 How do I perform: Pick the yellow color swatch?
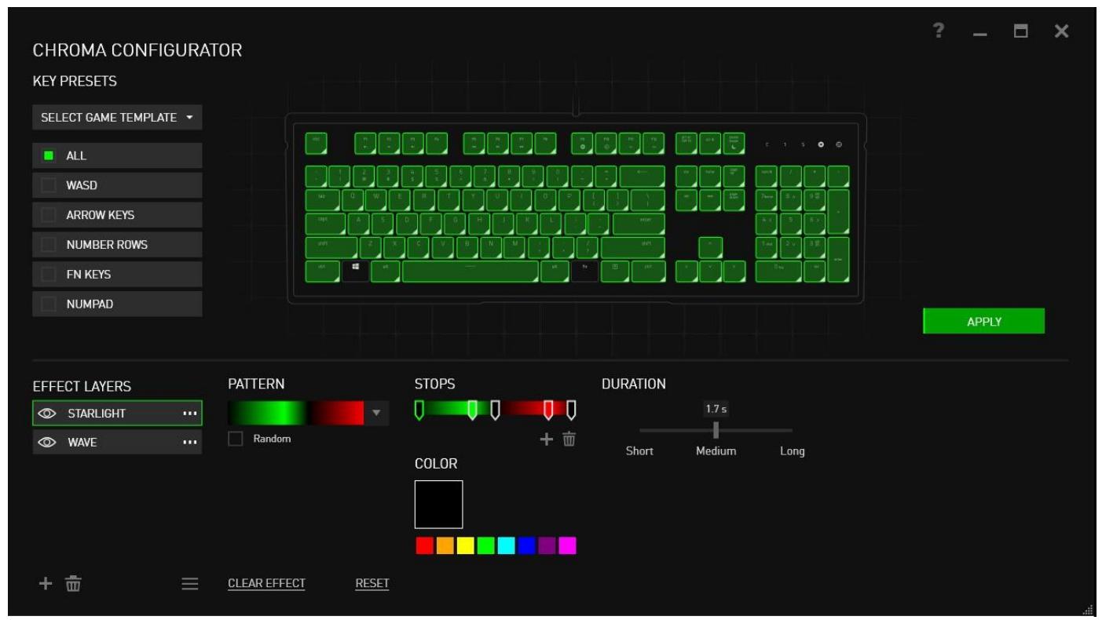click(x=466, y=545)
